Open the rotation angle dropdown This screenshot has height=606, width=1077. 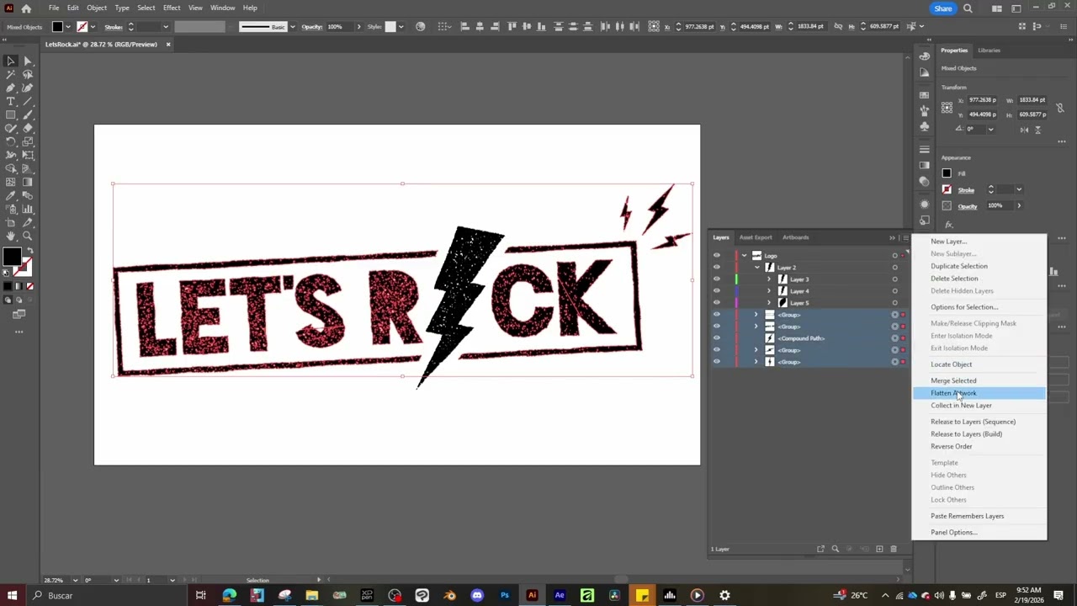click(x=990, y=129)
